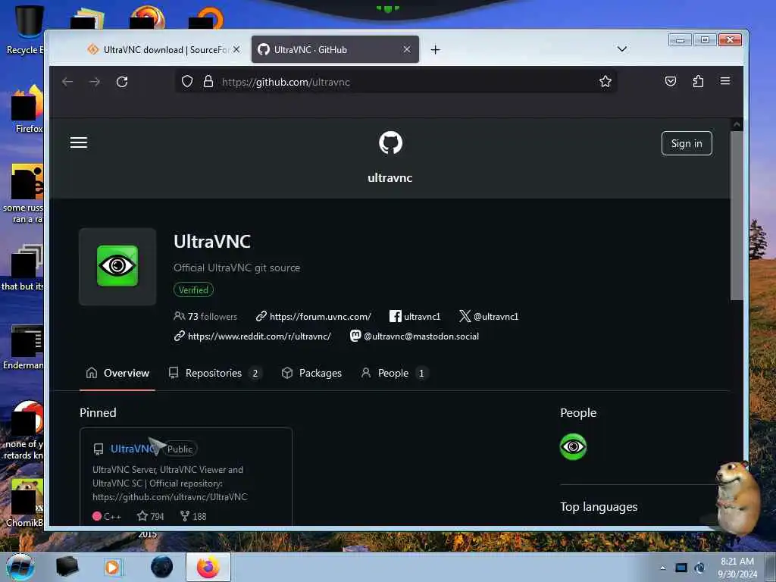Open Firefox application menu
The height and width of the screenshot is (582, 776).
point(725,80)
